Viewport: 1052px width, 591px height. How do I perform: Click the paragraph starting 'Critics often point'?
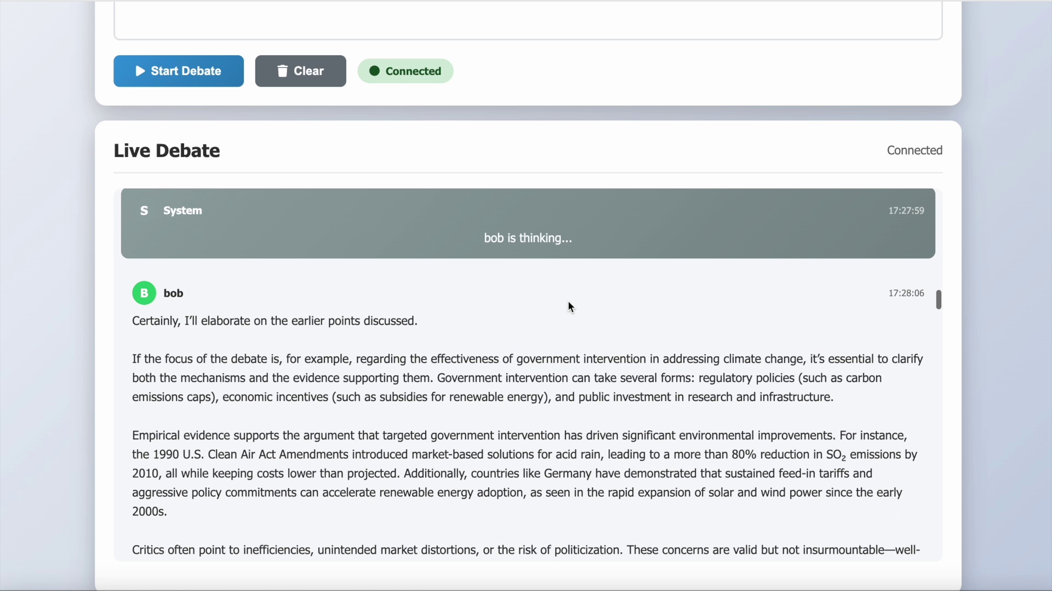click(525, 550)
